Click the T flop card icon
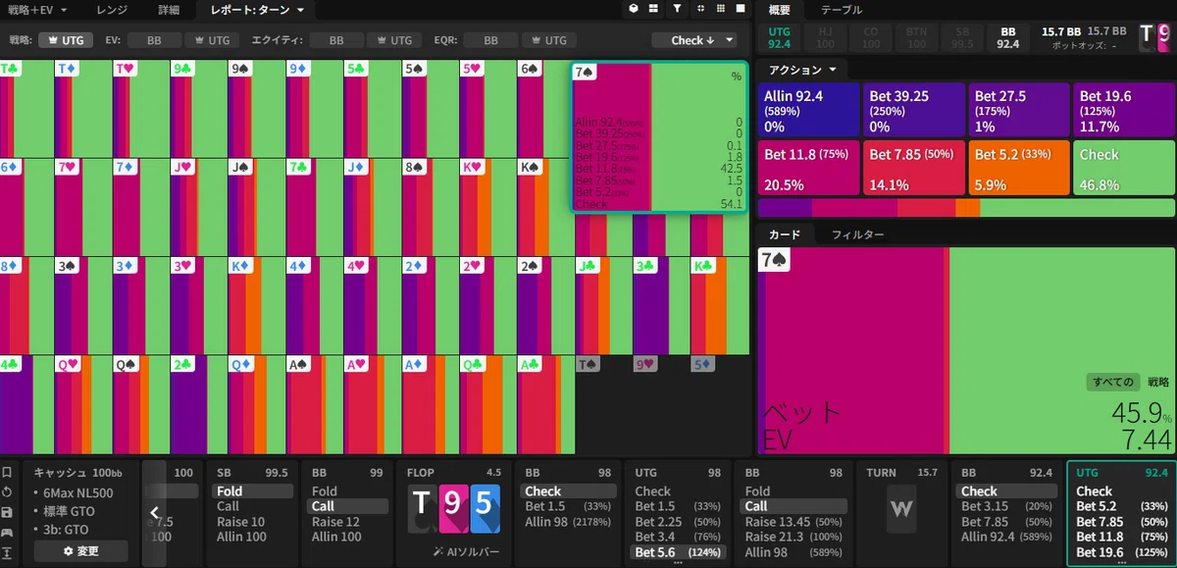Image resolution: width=1177 pixels, height=568 pixels. click(x=420, y=509)
